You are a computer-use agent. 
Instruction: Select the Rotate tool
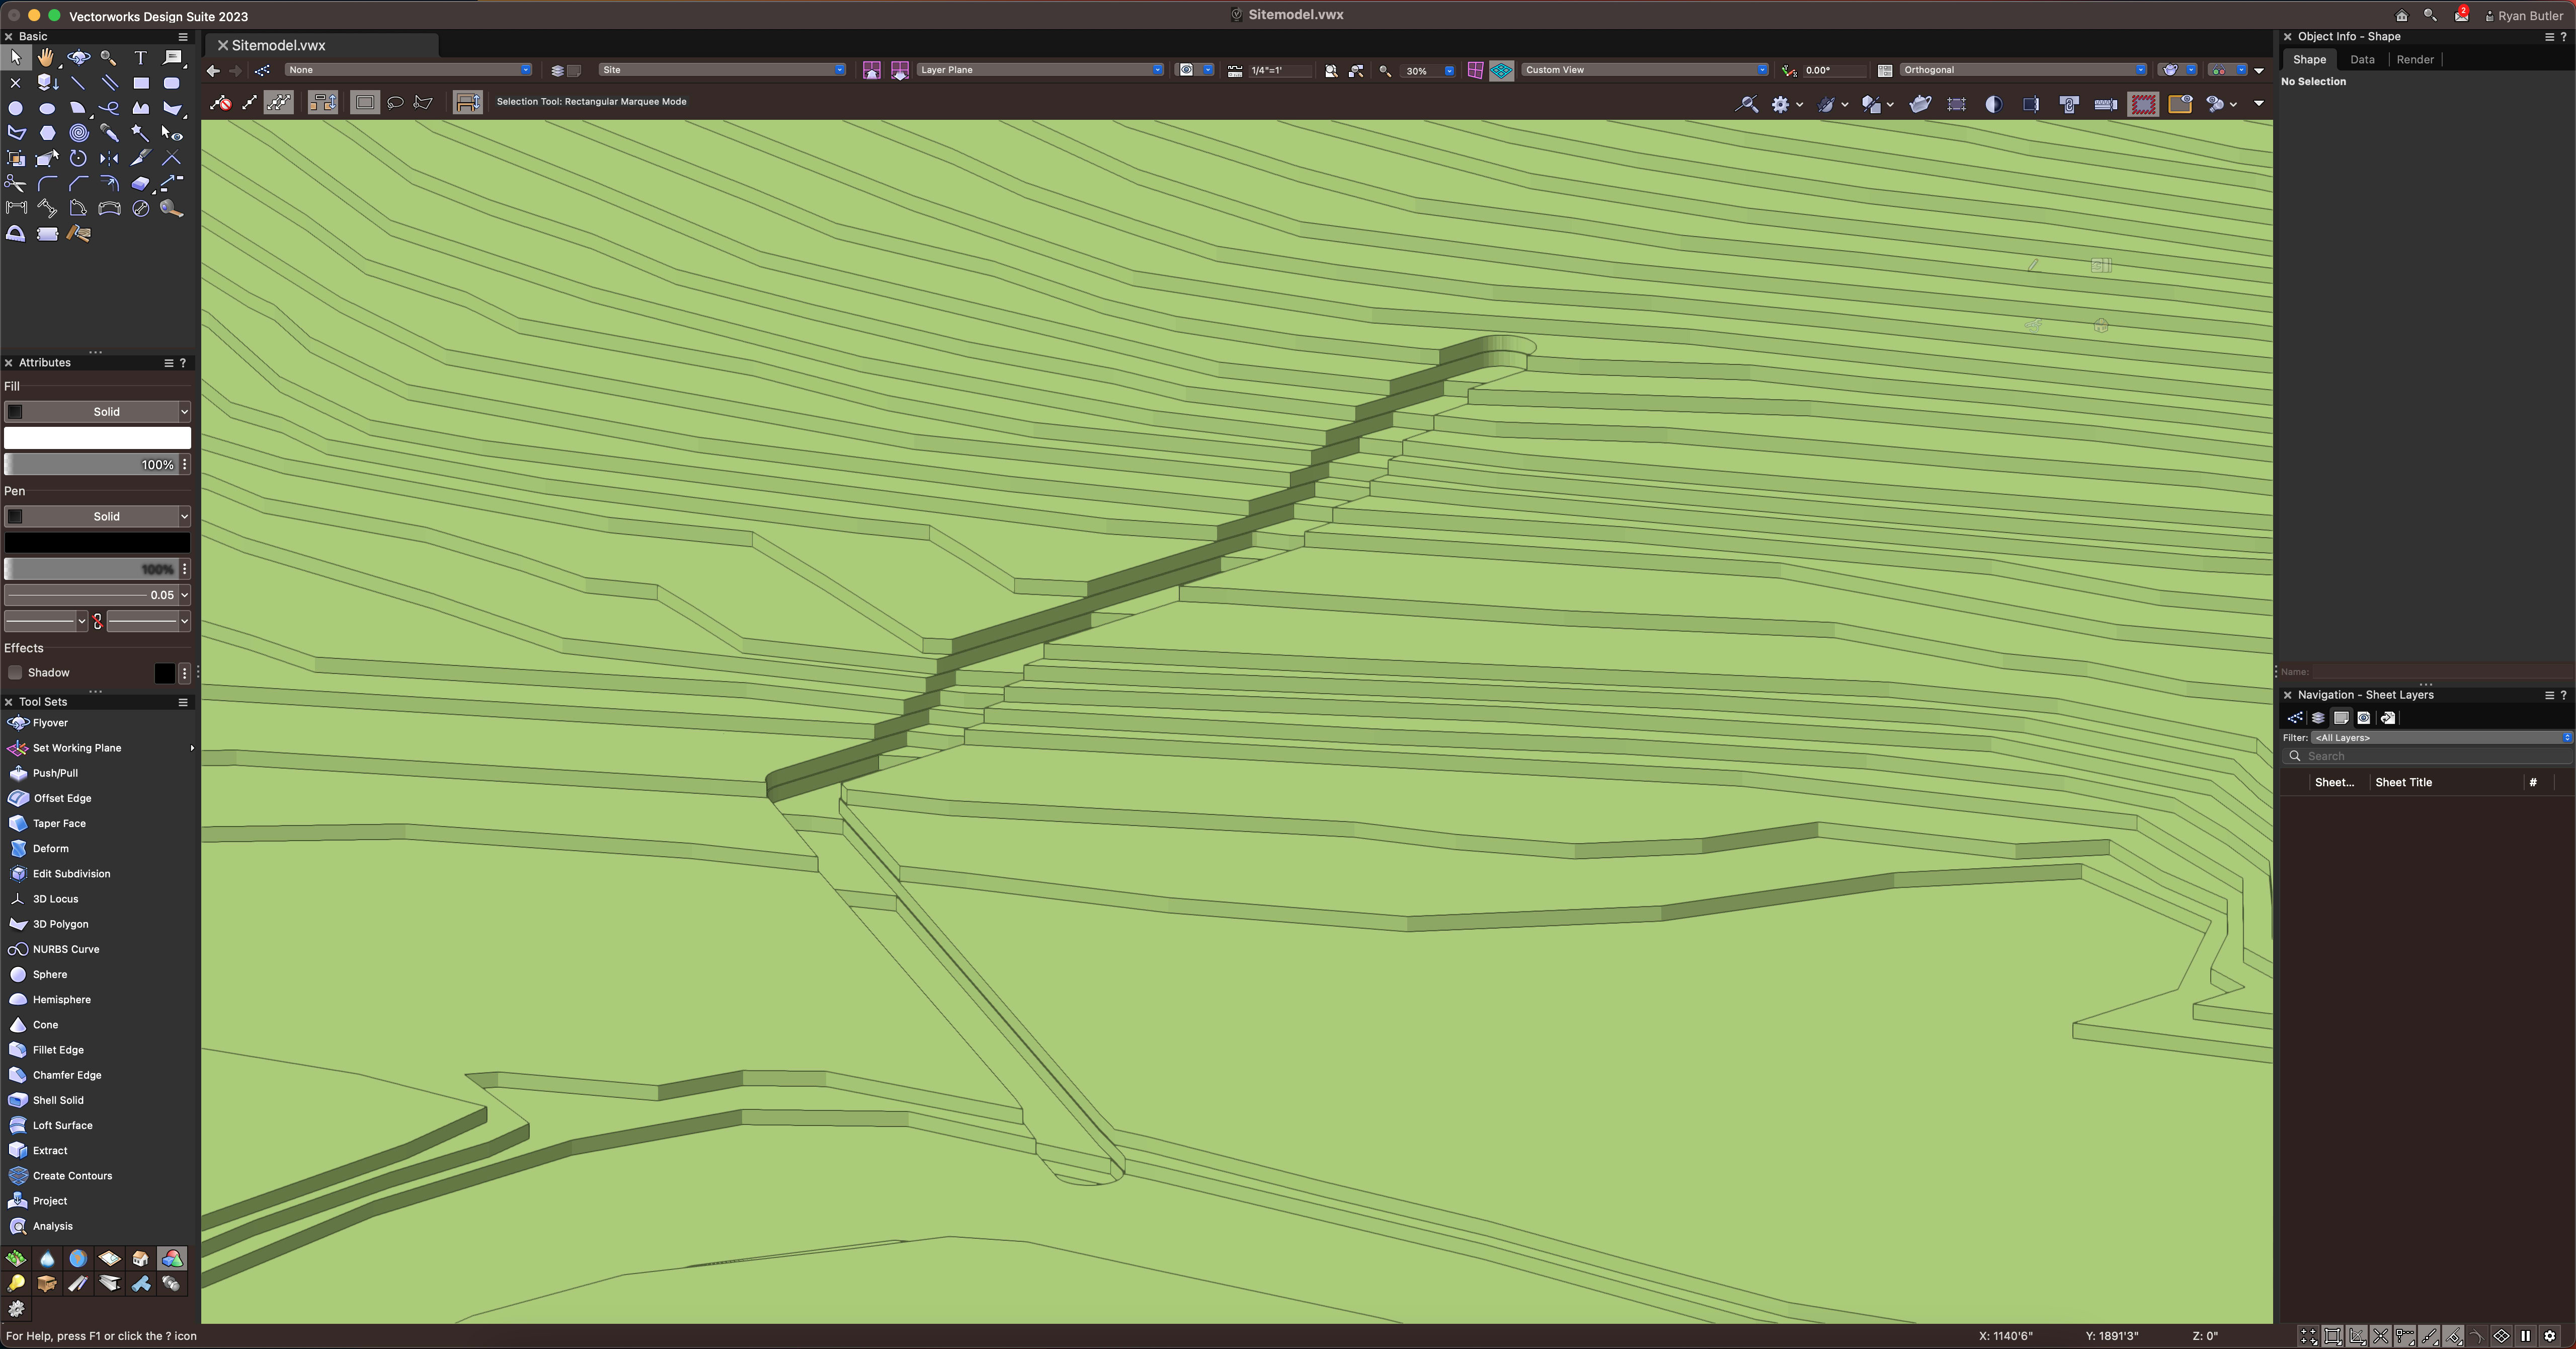click(x=78, y=157)
